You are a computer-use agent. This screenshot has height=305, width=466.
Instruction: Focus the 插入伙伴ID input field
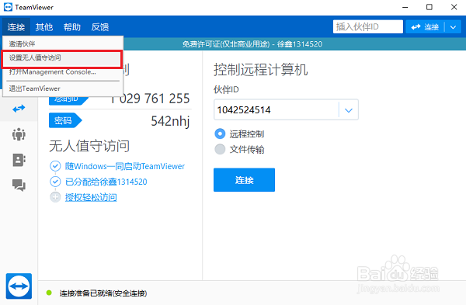368,26
